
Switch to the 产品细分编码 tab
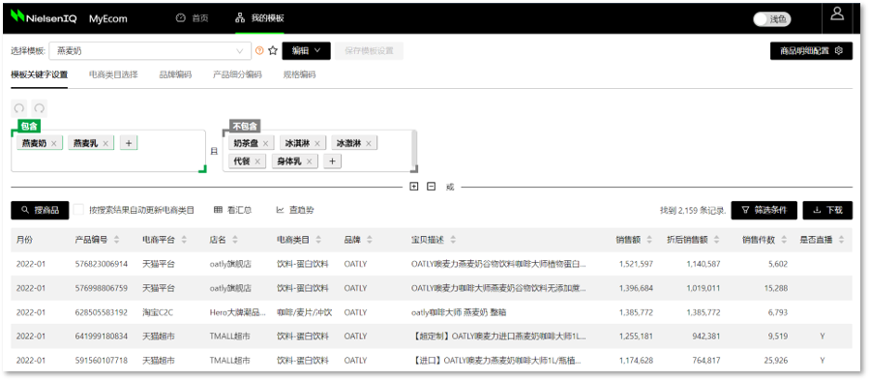point(237,74)
